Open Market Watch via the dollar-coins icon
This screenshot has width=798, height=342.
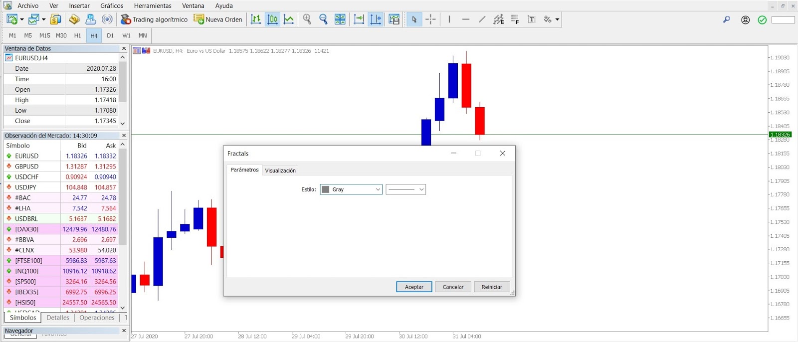pos(56,19)
